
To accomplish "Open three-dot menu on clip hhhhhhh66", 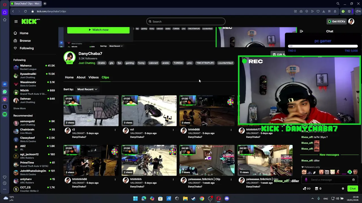I will point(115,179).
